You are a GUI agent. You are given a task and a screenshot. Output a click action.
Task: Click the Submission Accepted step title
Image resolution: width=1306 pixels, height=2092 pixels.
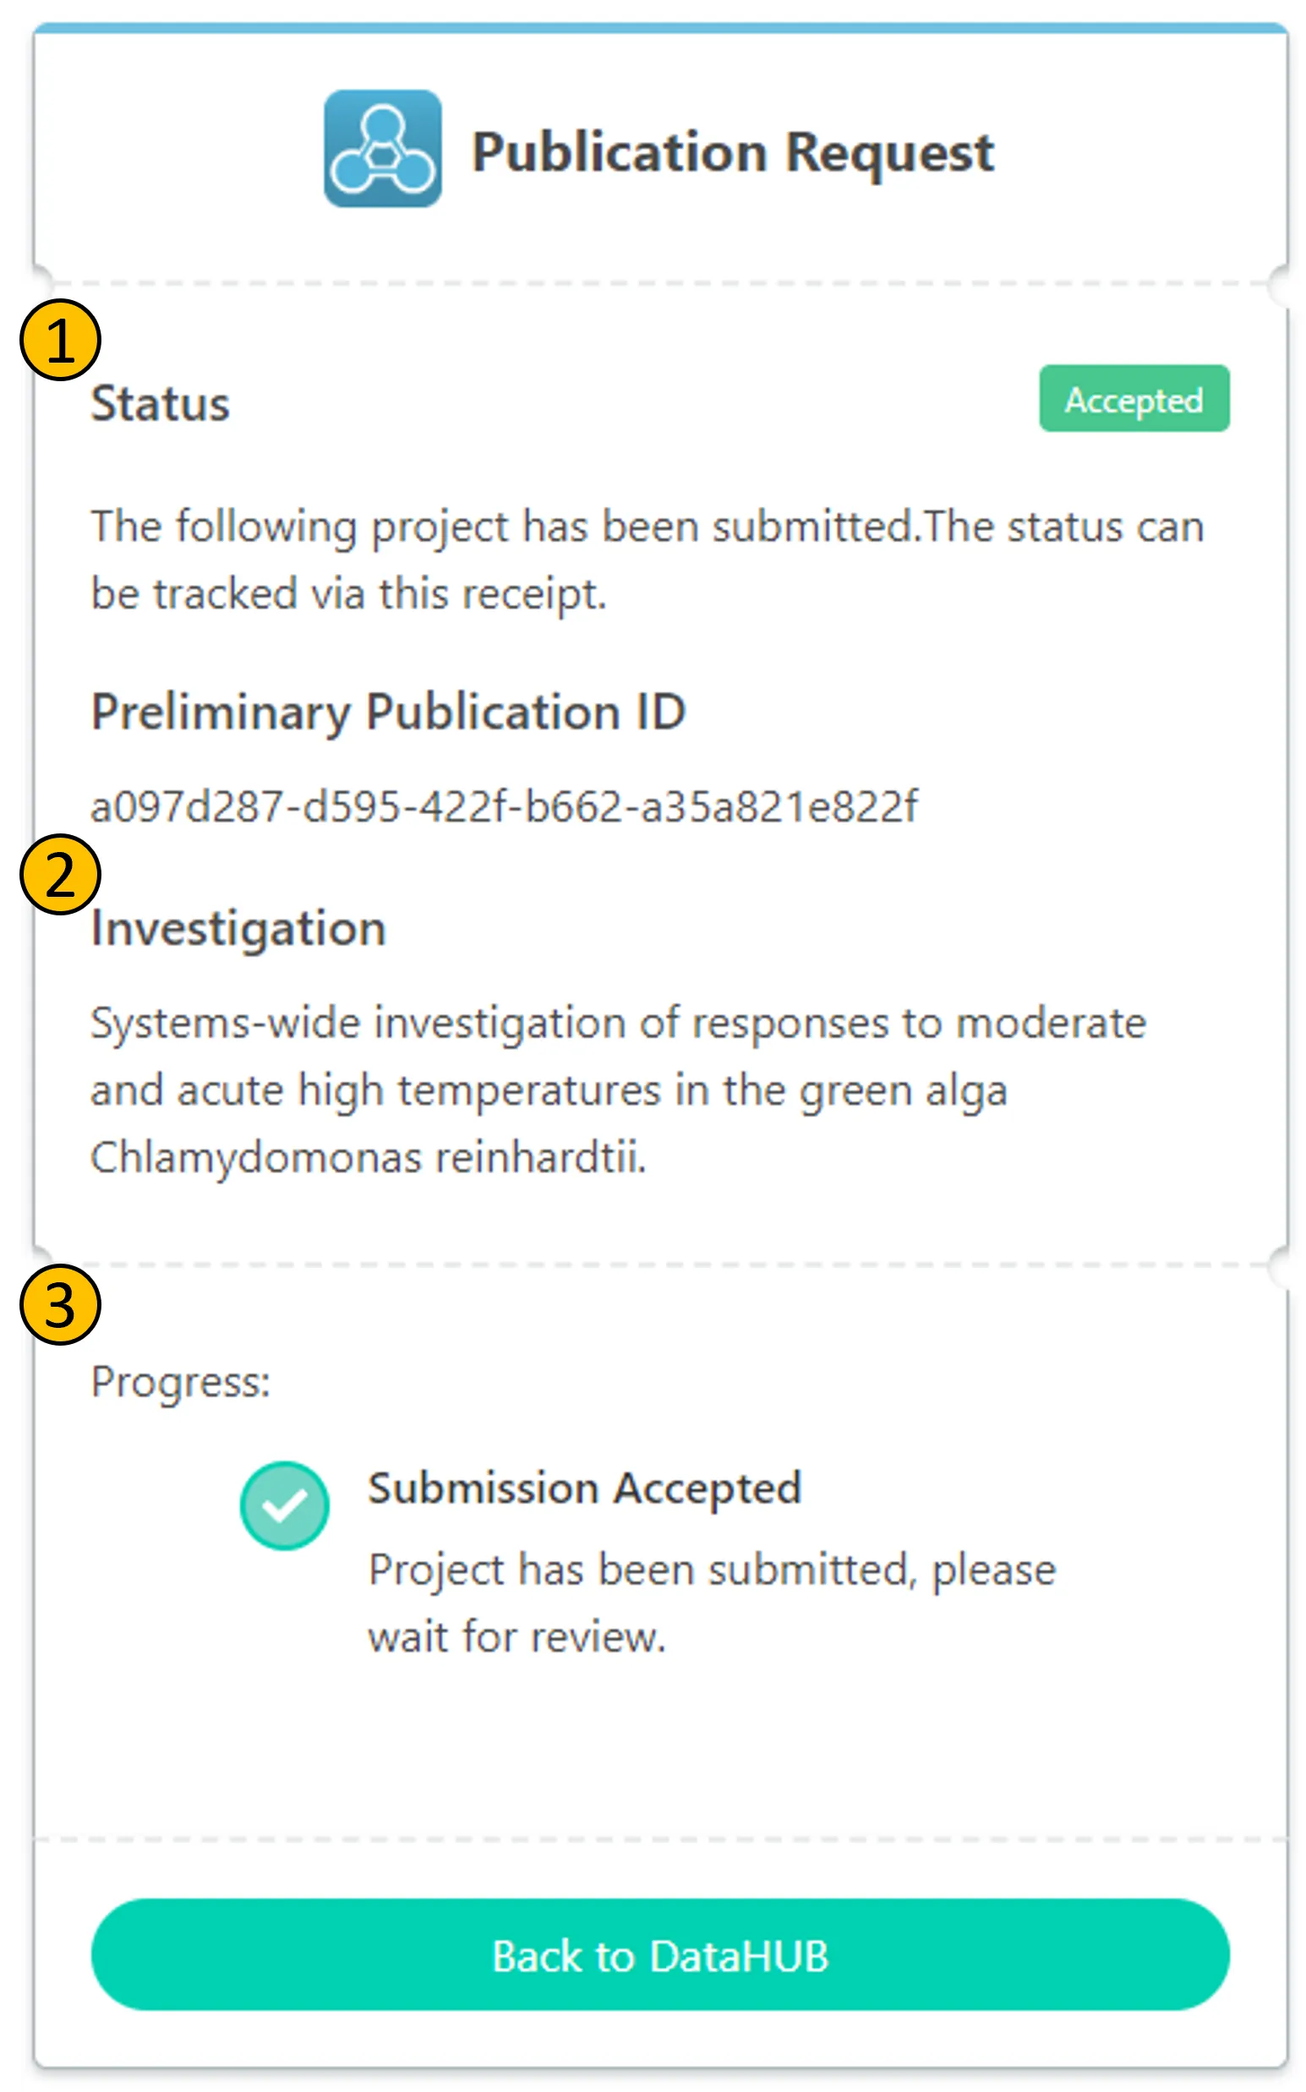tap(585, 1488)
